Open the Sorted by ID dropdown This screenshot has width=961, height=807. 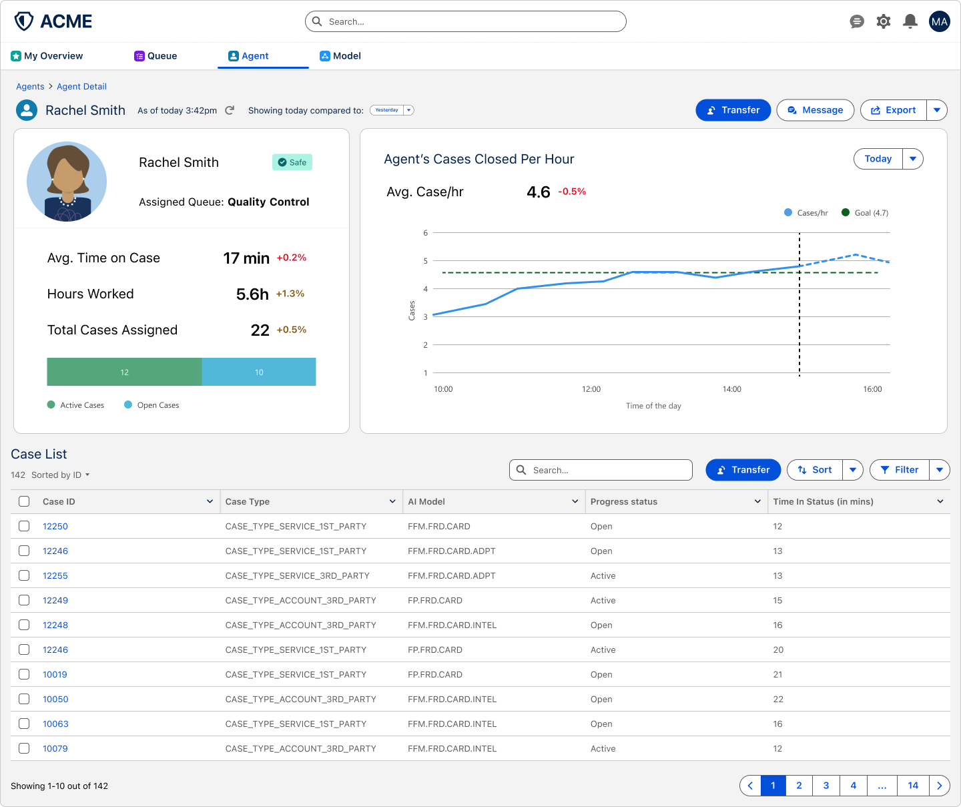(60, 475)
